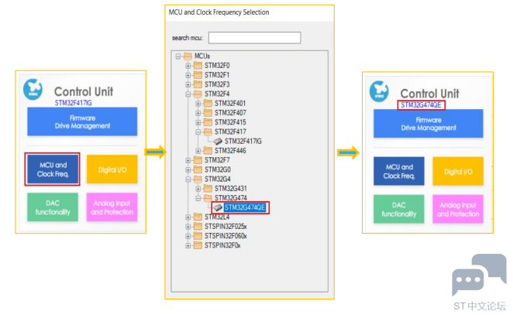Select the STM32F417IG chip entry
Image resolution: width=513 pixels, height=318 pixels.
point(243,141)
